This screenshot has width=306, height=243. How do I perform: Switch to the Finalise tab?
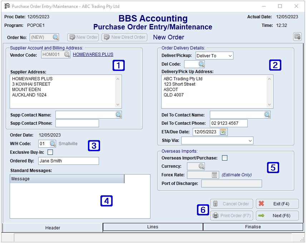[253, 227]
